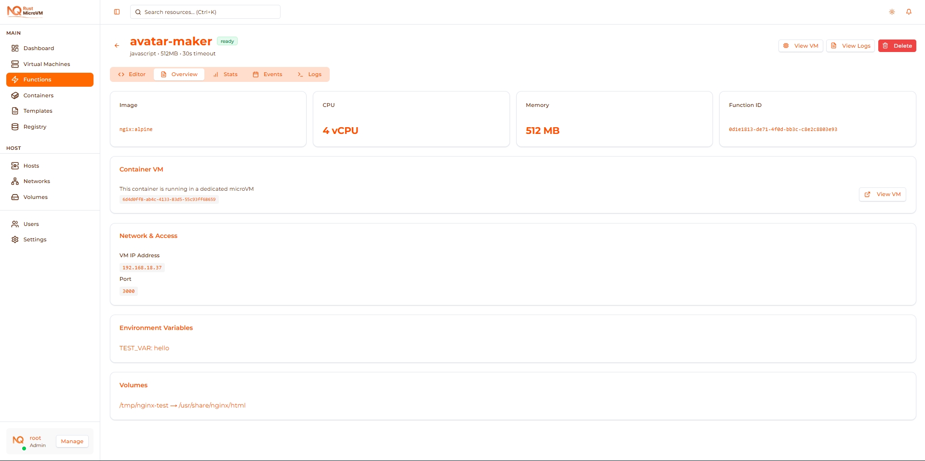Image resolution: width=925 pixels, height=461 pixels.
Task: Open Networks under Host
Action: click(37, 181)
